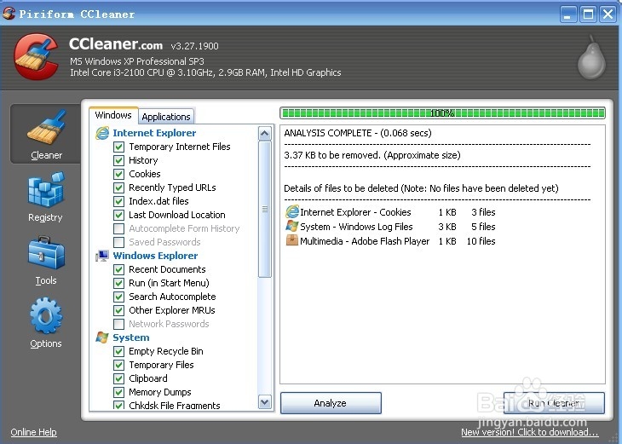The height and width of the screenshot is (444, 622).
Task: Click the v3.27.1900 version text
Action: click(195, 46)
